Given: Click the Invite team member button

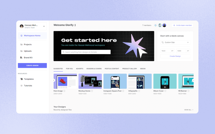Looking at the screenshot, I should pyautogui.click(x=182, y=25).
